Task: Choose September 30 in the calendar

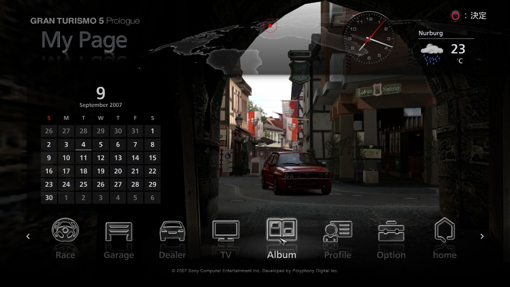Action: [x=49, y=198]
